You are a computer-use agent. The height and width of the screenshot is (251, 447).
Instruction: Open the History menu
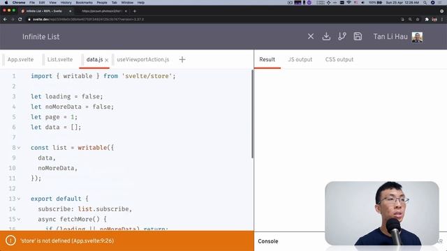pyautogui.click(x=66, y=3)
